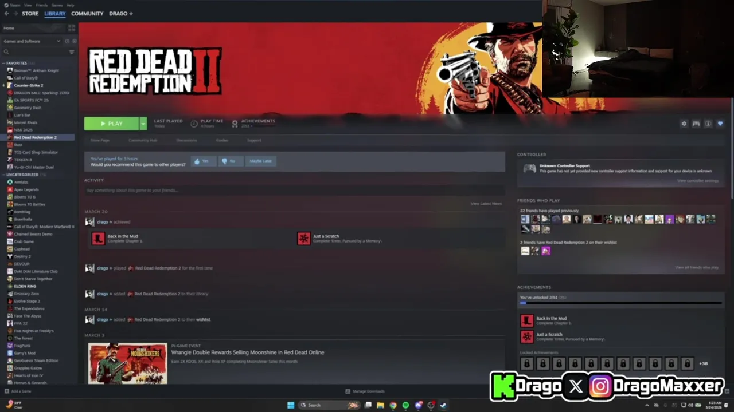This screenshot has width=734, height=412.
Task: Open the Guides tab
Action: click(x=222, y=140)
